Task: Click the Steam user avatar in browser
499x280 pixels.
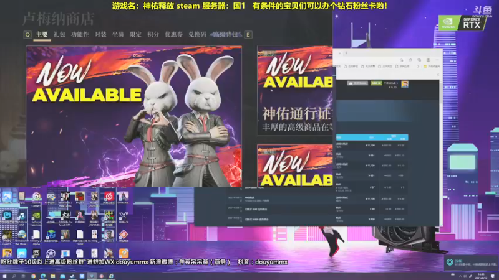Action: 405,84
